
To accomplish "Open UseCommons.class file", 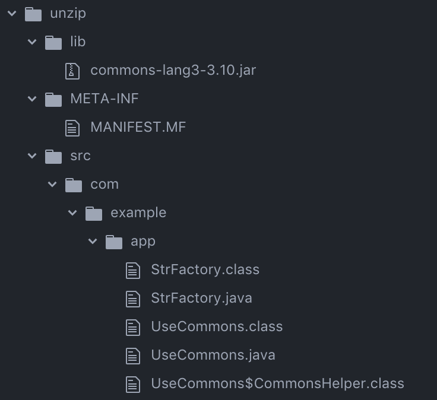I will click(217, 326).
